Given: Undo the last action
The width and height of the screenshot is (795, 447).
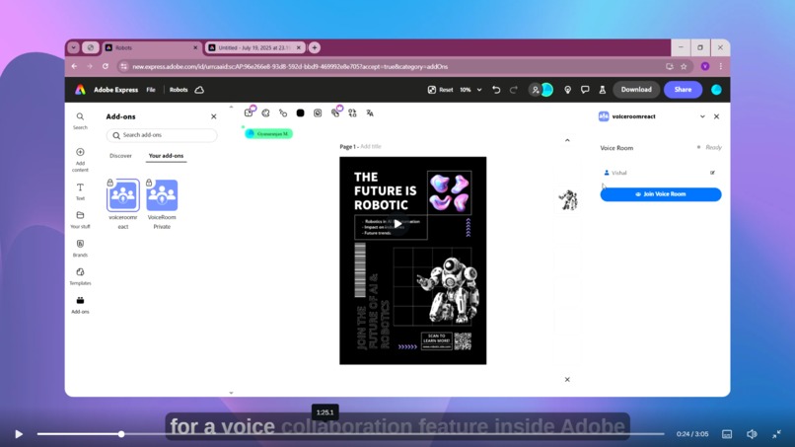Looking at the screenshot, I should (x=496, y=90).
